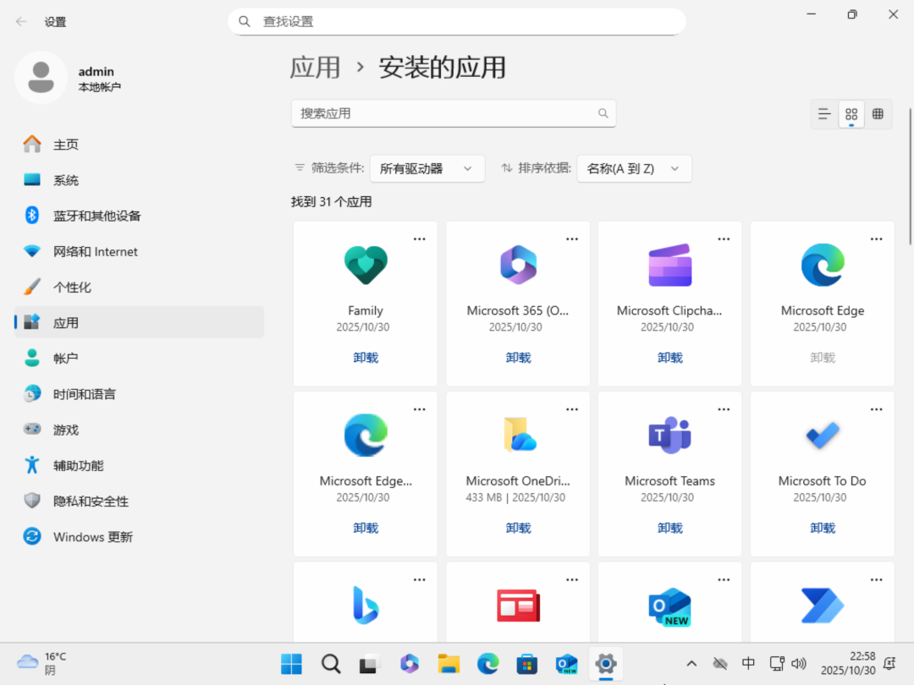914x685 pixels.
Task: Click the 中 input method indicator
Action: (x=748, y=664)
